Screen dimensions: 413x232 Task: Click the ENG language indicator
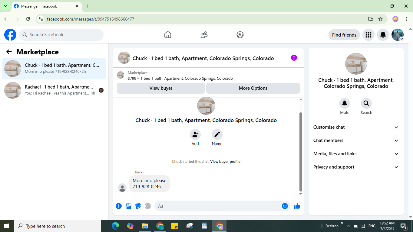pyautogui.click(x=372, y=226)
